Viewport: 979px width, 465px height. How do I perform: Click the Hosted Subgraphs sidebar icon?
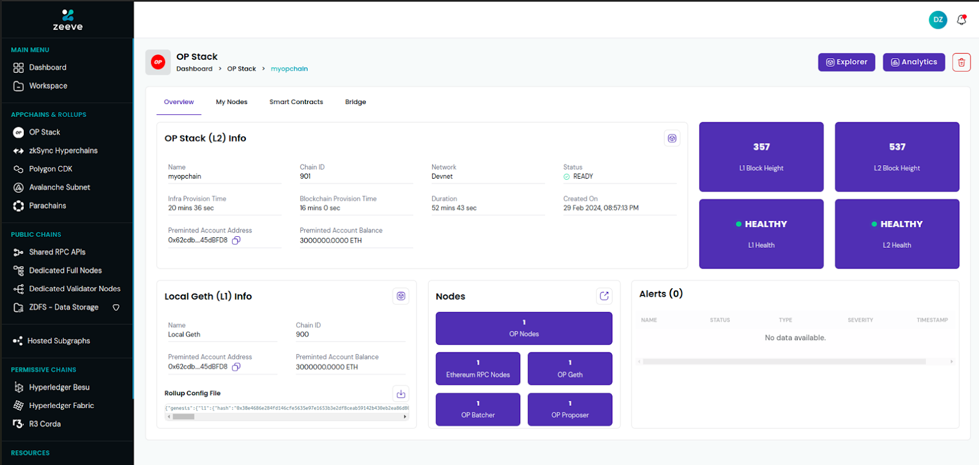(x=18, y=341)
